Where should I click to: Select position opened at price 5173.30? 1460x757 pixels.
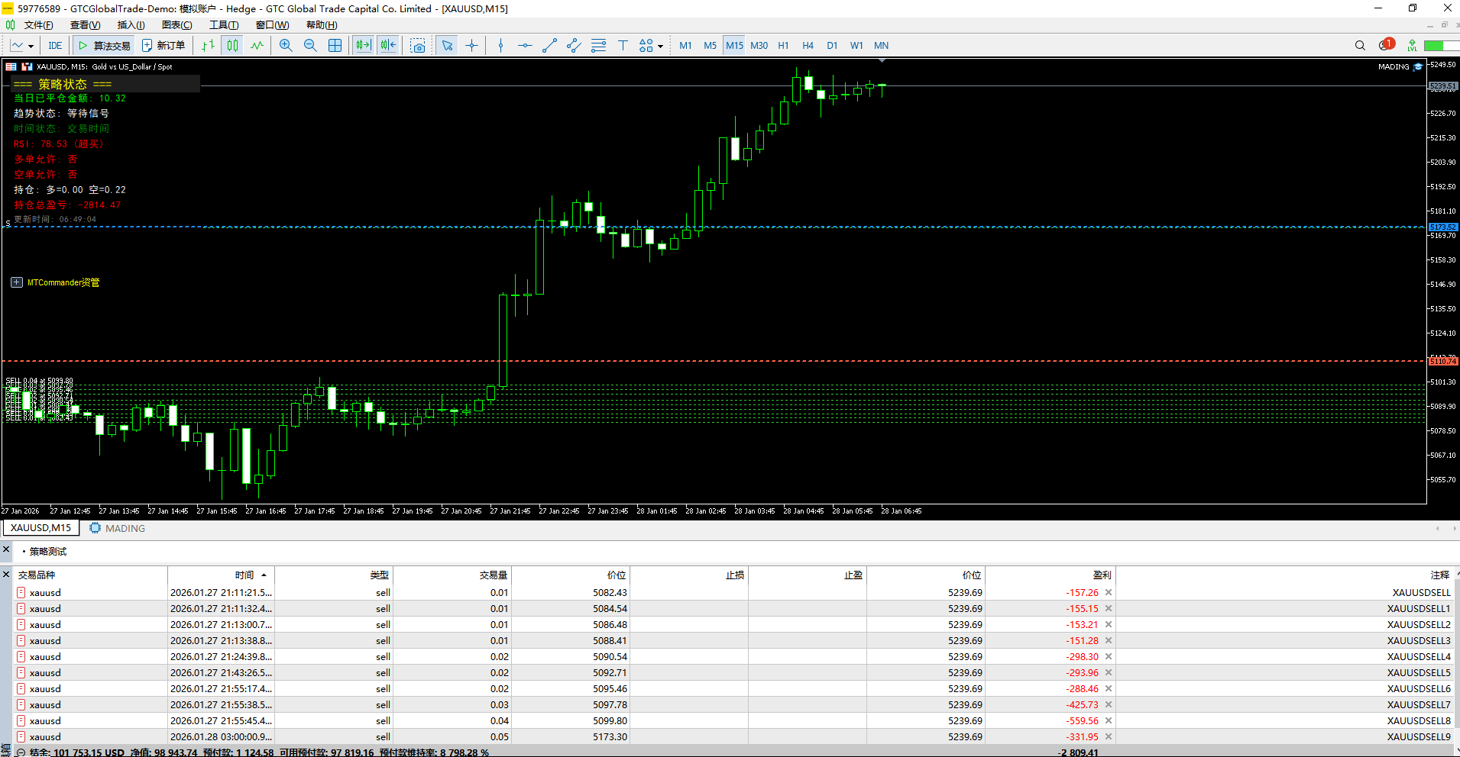(734, 736)
